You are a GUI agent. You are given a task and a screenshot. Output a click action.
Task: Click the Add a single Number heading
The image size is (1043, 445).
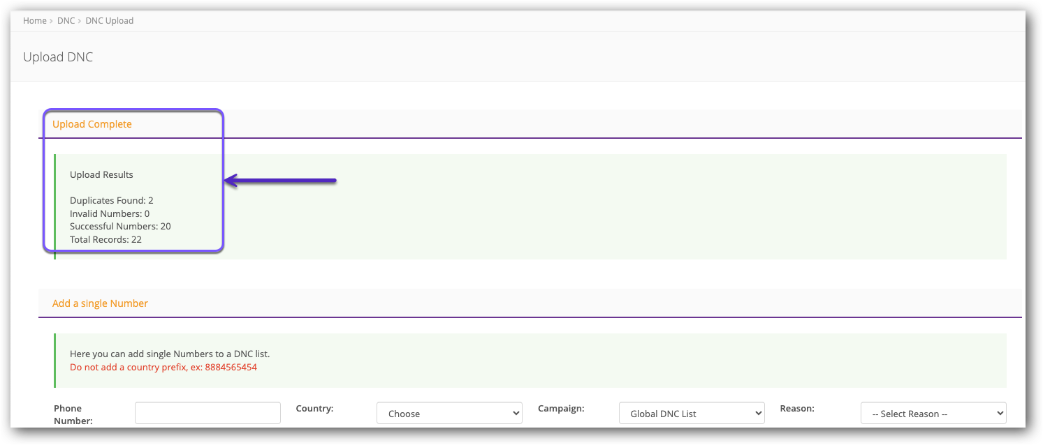(x=100, y=303)
